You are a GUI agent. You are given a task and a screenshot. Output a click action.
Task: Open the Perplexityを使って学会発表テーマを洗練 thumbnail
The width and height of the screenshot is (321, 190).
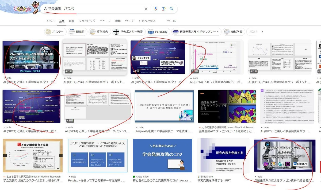(165, 107)
